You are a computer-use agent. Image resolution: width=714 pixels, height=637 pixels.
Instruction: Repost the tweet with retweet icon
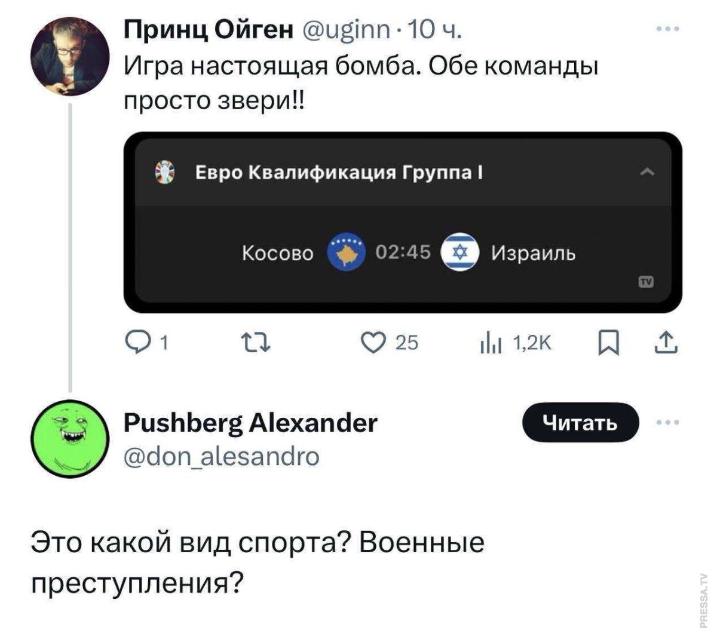(255, 343)
